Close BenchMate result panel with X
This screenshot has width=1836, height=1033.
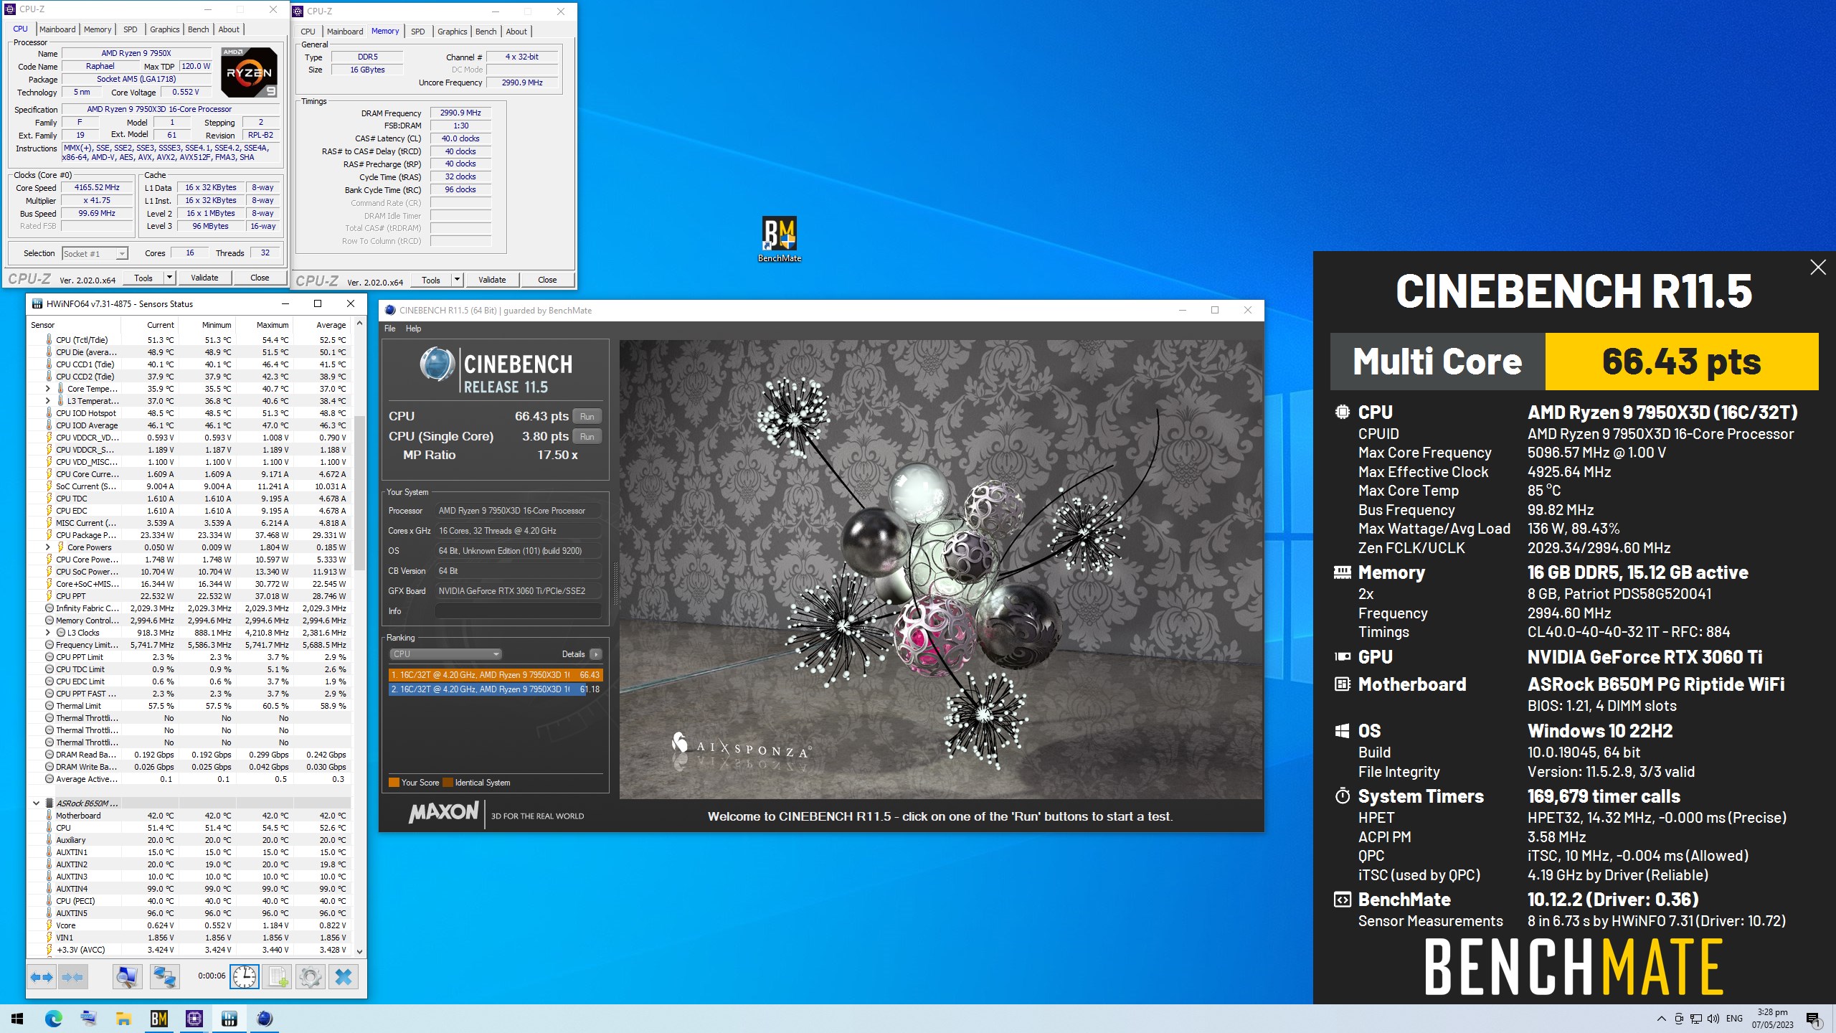coord(1818,268)
